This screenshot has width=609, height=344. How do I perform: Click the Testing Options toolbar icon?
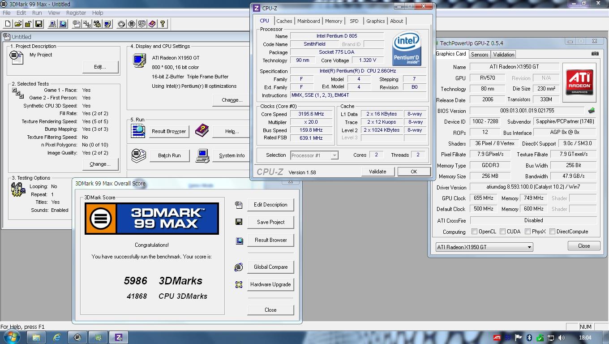(x=98, y=24)
